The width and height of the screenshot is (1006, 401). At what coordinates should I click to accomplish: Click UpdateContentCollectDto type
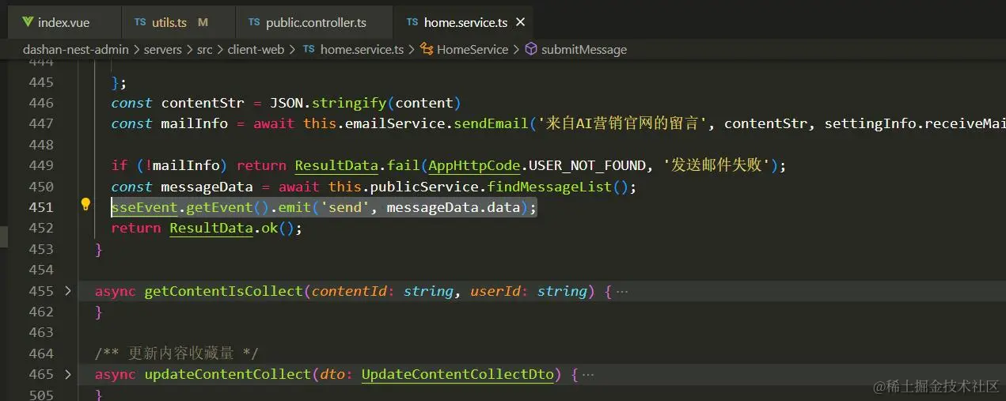click(458, 374)
